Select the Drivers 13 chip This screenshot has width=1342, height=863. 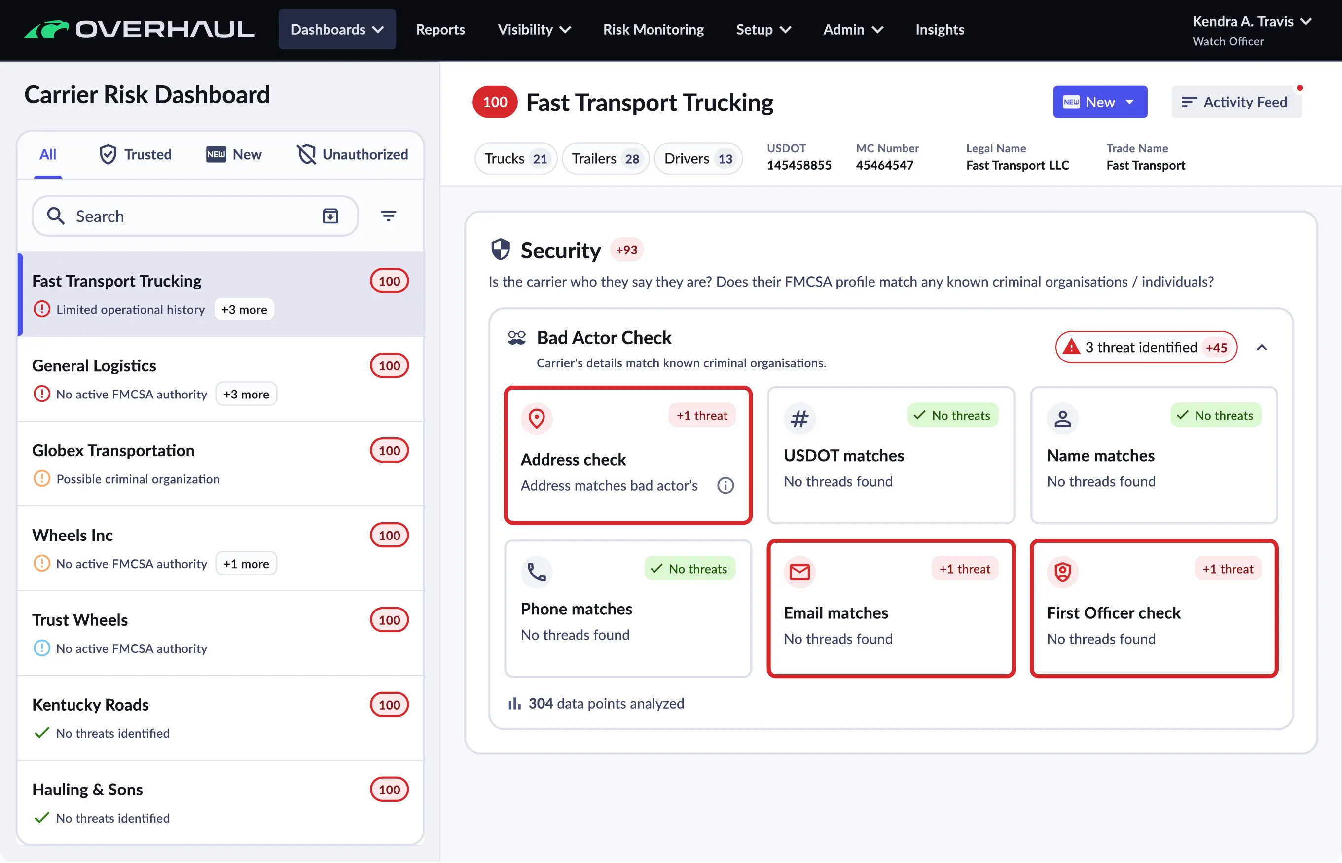tap(697, 159)
